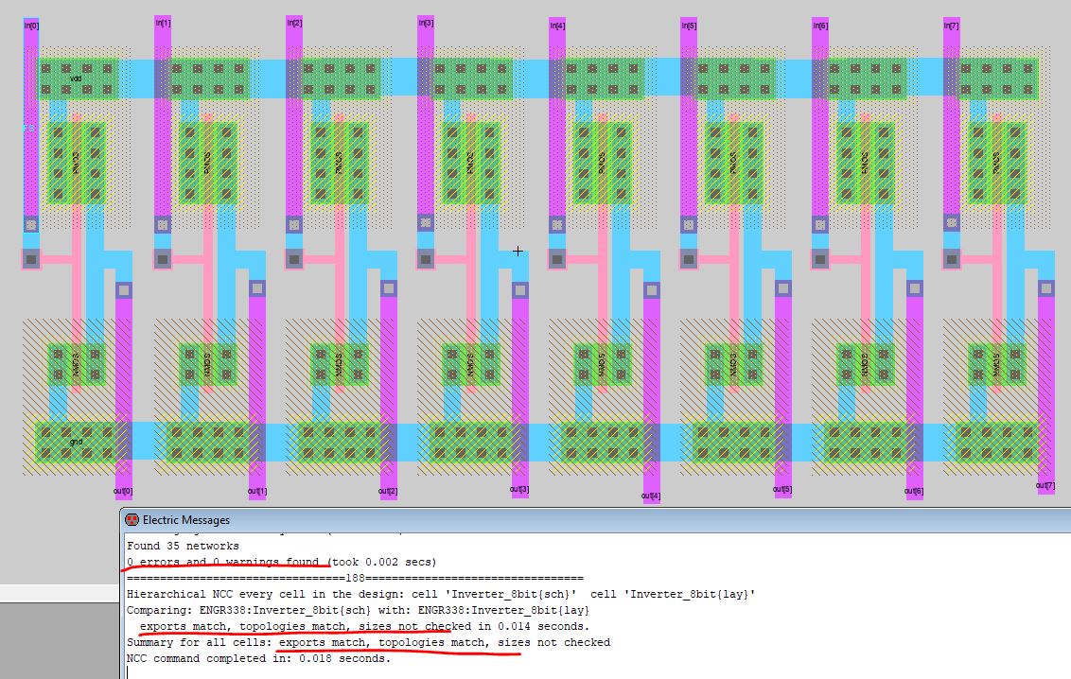Click the cyan gnd metal rail between out[0] and out[1] columns
Image resolution: width=1071 pixels, height=679 pixels.
pyautogui.click(x=148, y=441)
